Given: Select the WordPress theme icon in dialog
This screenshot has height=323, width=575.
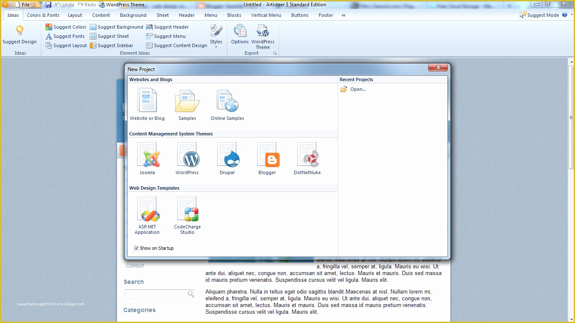Looking at the screenshot, I should [x=187, y=155].
